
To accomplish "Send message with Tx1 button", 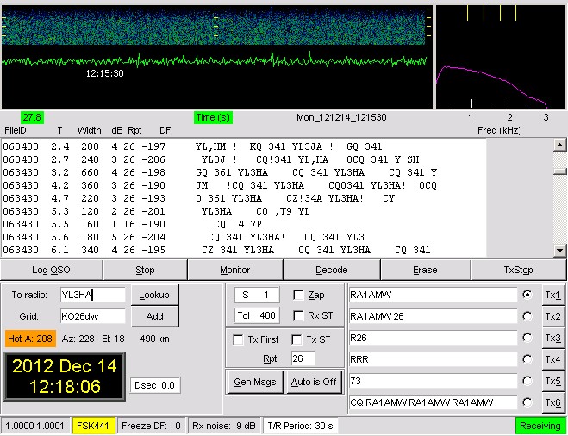I will [x=552, y=296].
